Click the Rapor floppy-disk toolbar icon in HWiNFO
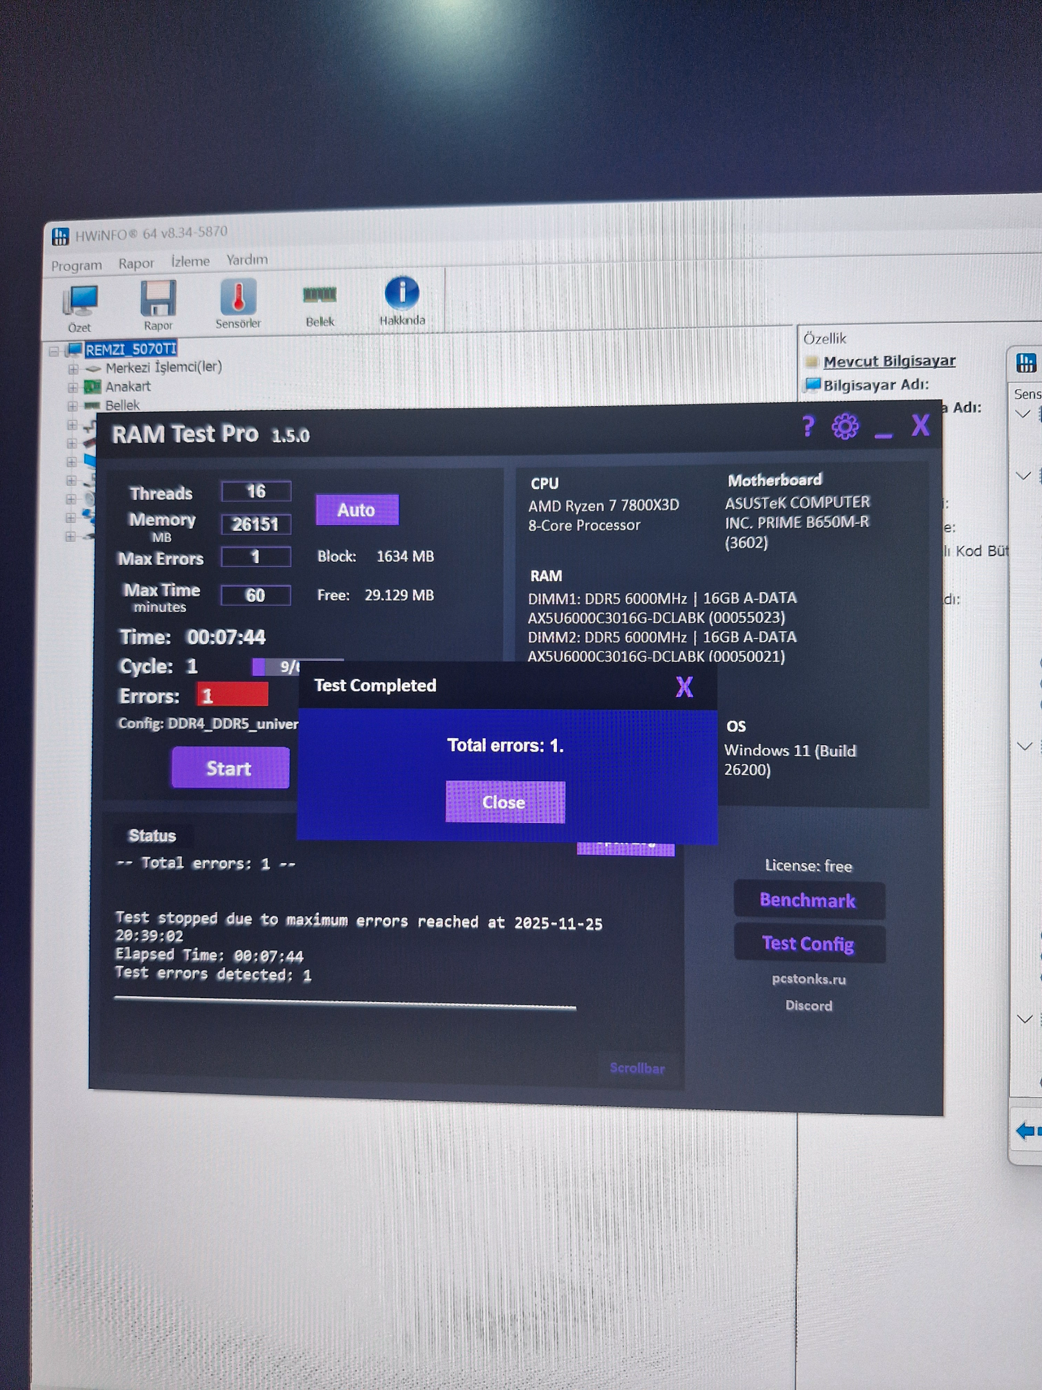The image size is (1042, 1390). click(x=158, y=305)
